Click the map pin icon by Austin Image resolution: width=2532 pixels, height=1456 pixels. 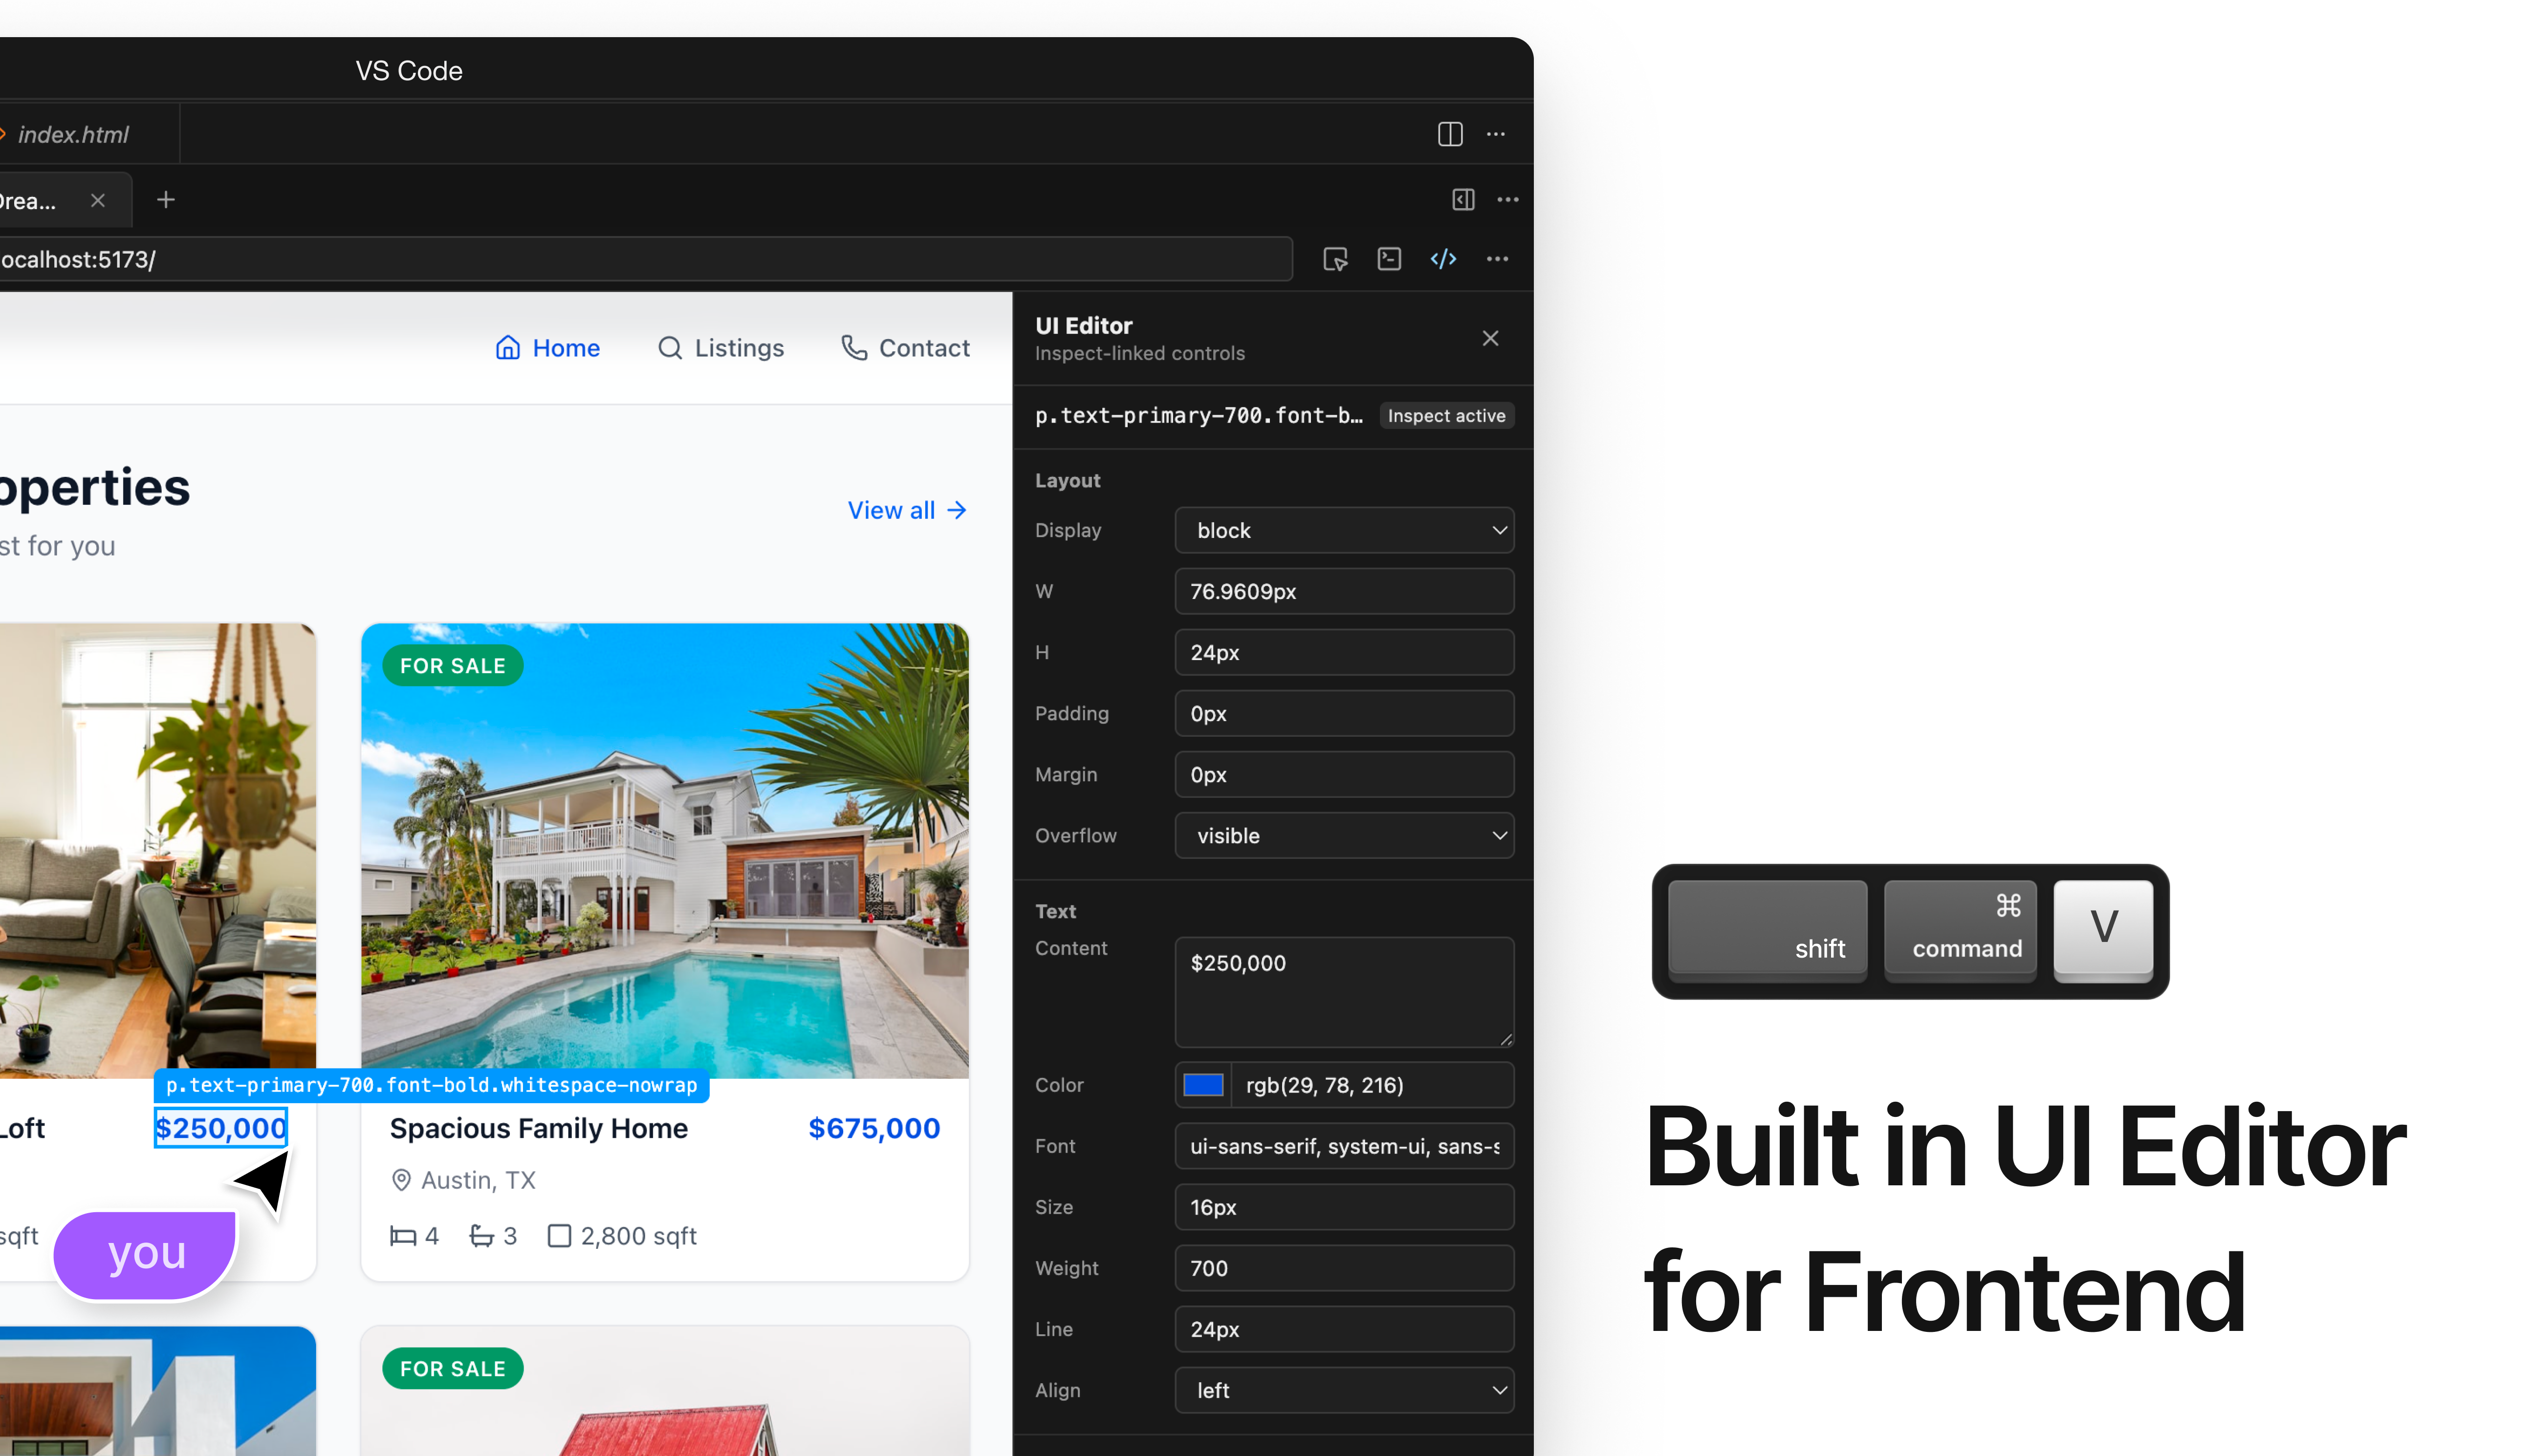click(x=401, y=1180)
